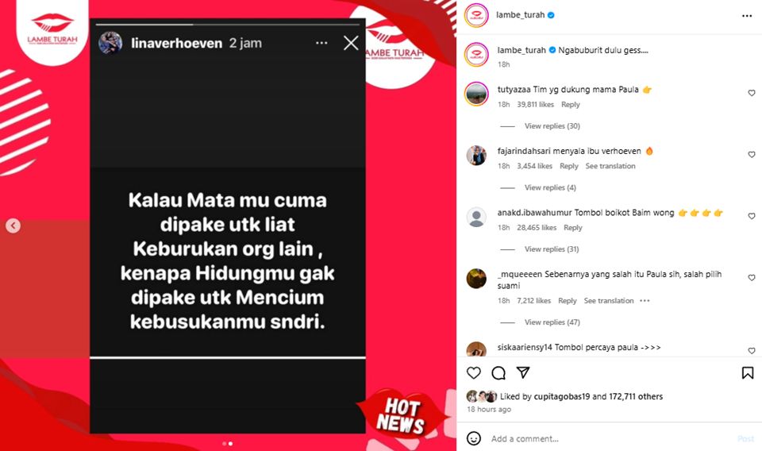Open the emoji picker in the comment box
Screen dimensions: 762x451
click(x=474, y=438)
